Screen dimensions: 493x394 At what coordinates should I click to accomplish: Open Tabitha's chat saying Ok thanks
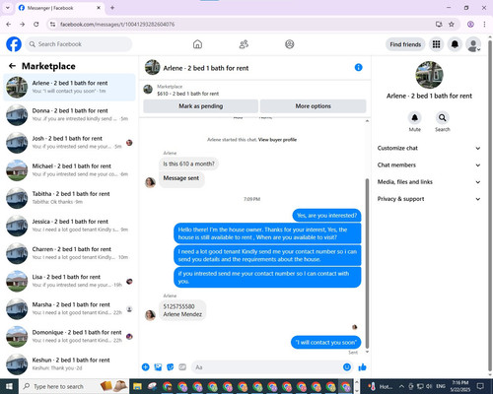[x=69, y=198]
